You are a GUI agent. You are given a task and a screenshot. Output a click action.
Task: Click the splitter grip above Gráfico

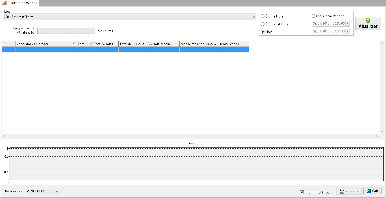[x=193, y=140]
